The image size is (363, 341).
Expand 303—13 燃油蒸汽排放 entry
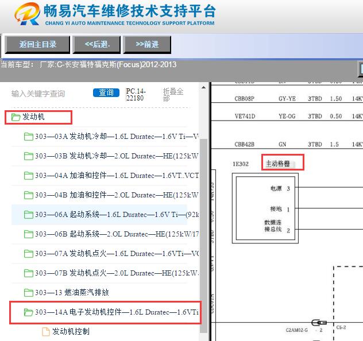point(72,293)
